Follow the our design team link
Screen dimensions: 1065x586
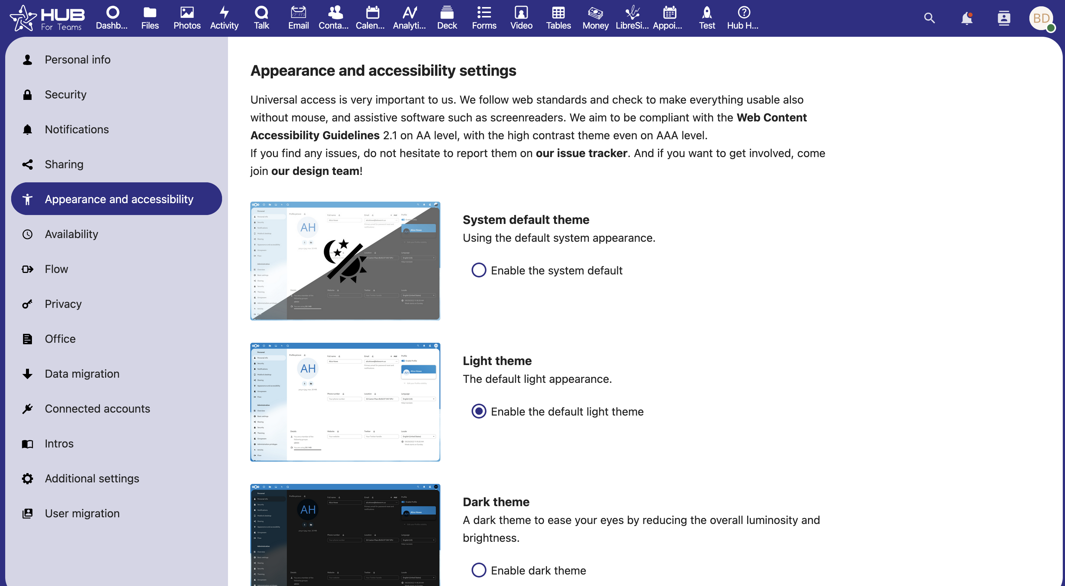(315, 171)
